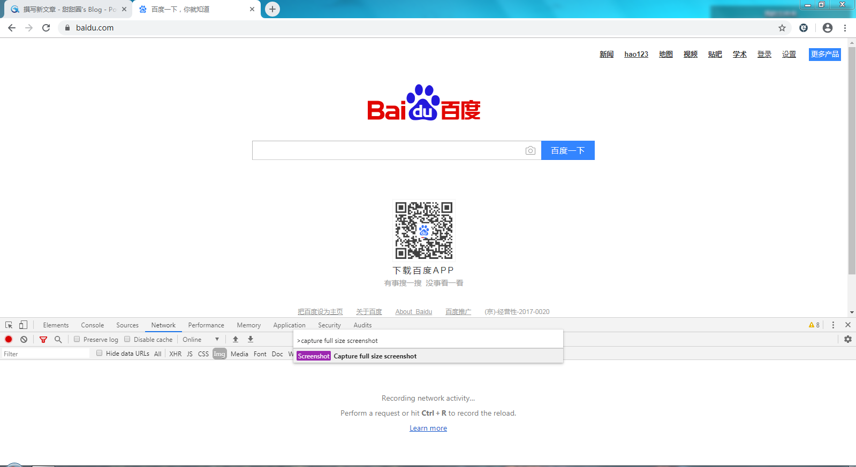This screenshot has height=467, width=856.
Task: Tick the Hide data URLs checkbox
Action: click(100, 353)
